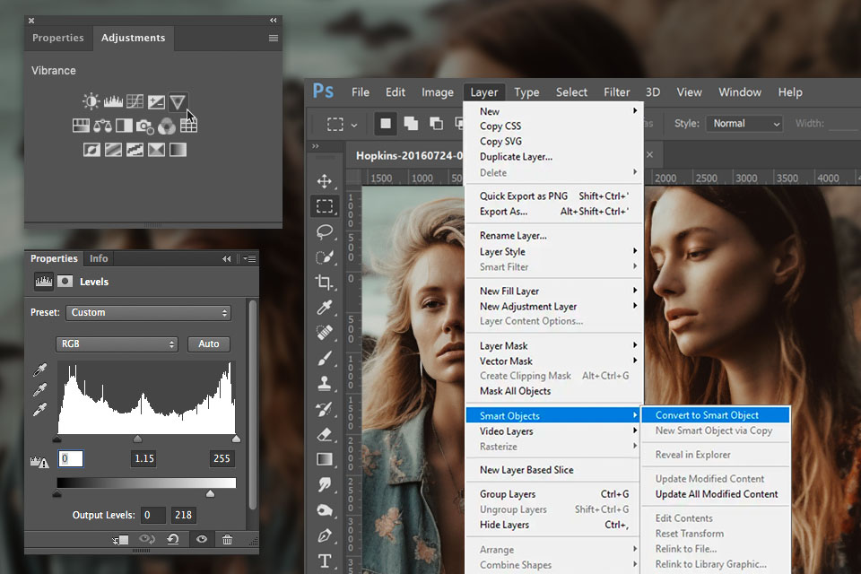Choose Convert to Smart Object
This screenshot has width=861, height=574.
tap(716, 415)
